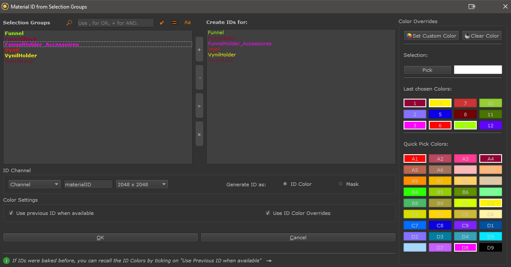Pick the B4 green quick pick color
The height and width of the screenshot is (267, 511).
click(x=415, y=192)
